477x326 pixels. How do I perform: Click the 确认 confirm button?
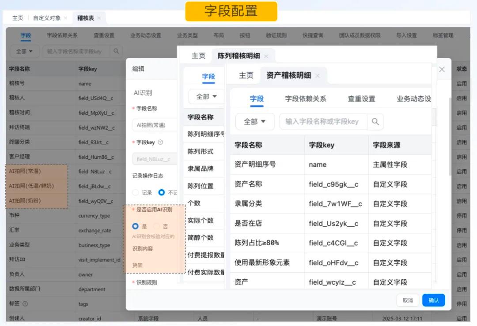click(x=433, y=300)
